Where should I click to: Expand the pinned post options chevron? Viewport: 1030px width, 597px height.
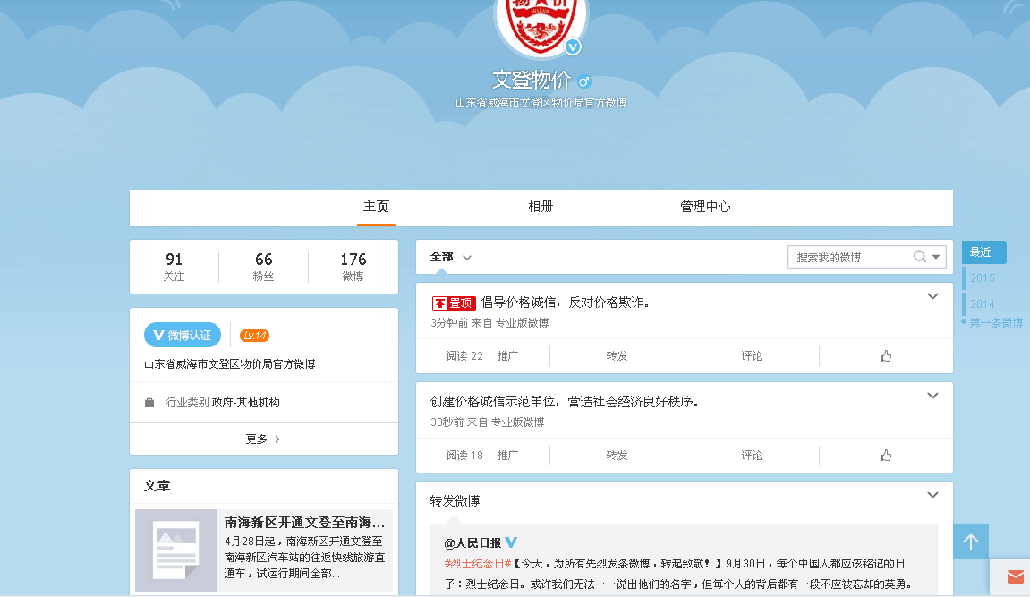(932, 296)
